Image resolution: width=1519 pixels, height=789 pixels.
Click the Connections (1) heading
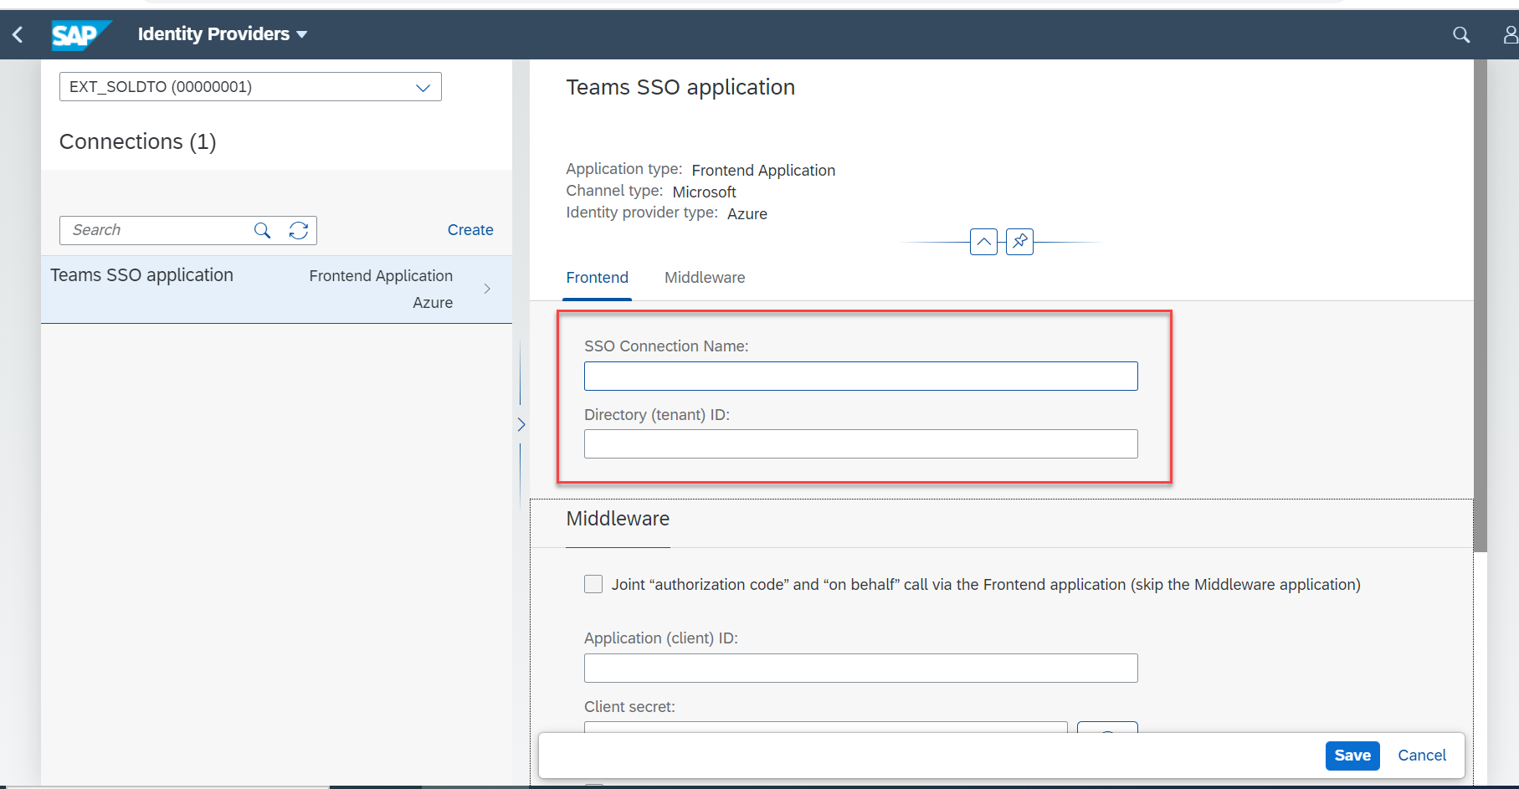(x=138, y=141)
